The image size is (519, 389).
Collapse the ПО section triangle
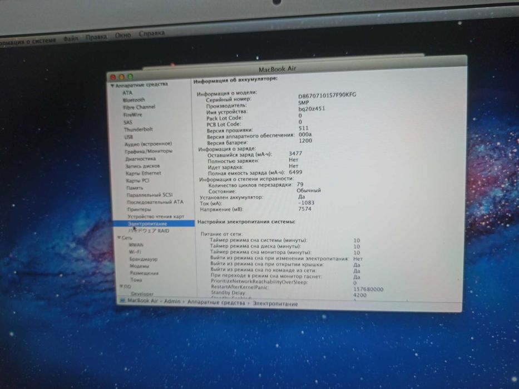coord(122,286)
